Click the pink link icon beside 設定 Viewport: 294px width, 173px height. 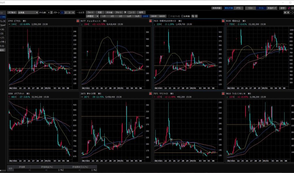pos(289,8)
